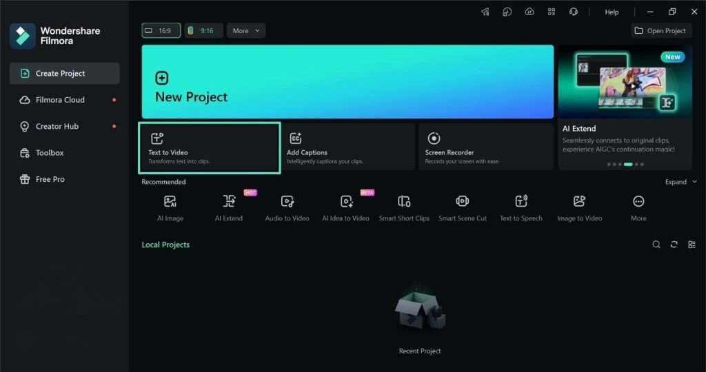Launch the AI Extend tool
This screenshot has height=372, width=706.
[229, 207]
